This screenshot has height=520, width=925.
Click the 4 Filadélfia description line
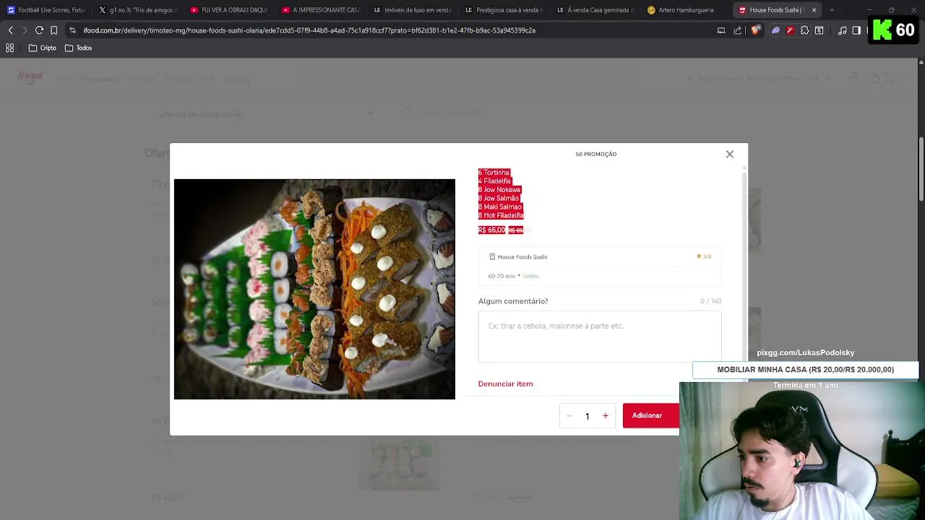[x=495, y=181]
